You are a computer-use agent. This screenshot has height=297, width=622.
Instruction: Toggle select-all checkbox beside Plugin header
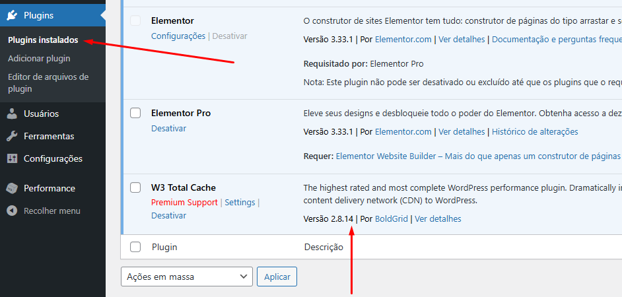click(x=135, y=247)
